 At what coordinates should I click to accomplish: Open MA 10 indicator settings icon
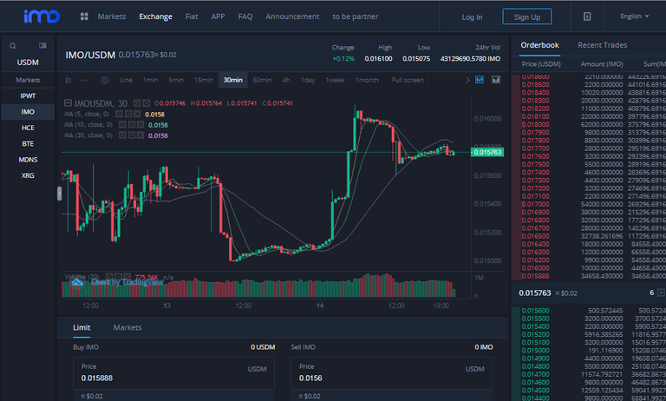click(x=131, y=125)
